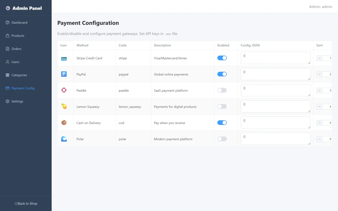Image resolution: width=338 pixels, height=211 pixels.
Task: Click the Dashboard gauge icon
Action: tap(7, 23)
